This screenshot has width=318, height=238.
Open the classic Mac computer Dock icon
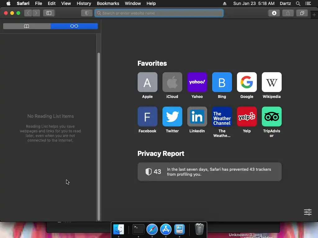click(x=179, y=229)
